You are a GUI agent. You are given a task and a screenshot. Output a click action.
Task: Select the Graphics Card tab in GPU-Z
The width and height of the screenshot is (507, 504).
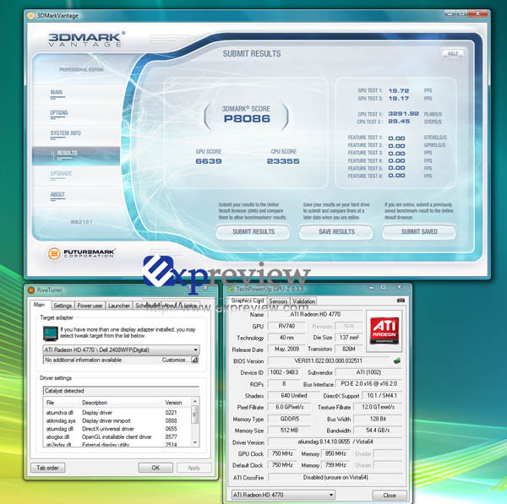[248, 301]
